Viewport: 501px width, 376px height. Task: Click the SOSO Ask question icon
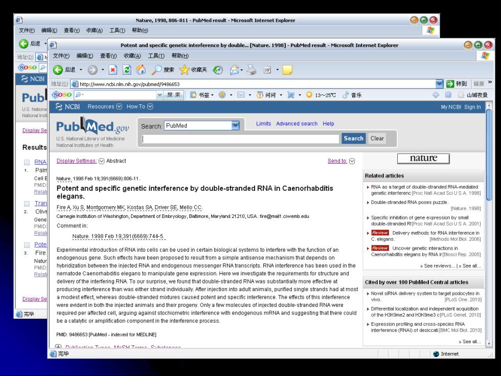260,95
